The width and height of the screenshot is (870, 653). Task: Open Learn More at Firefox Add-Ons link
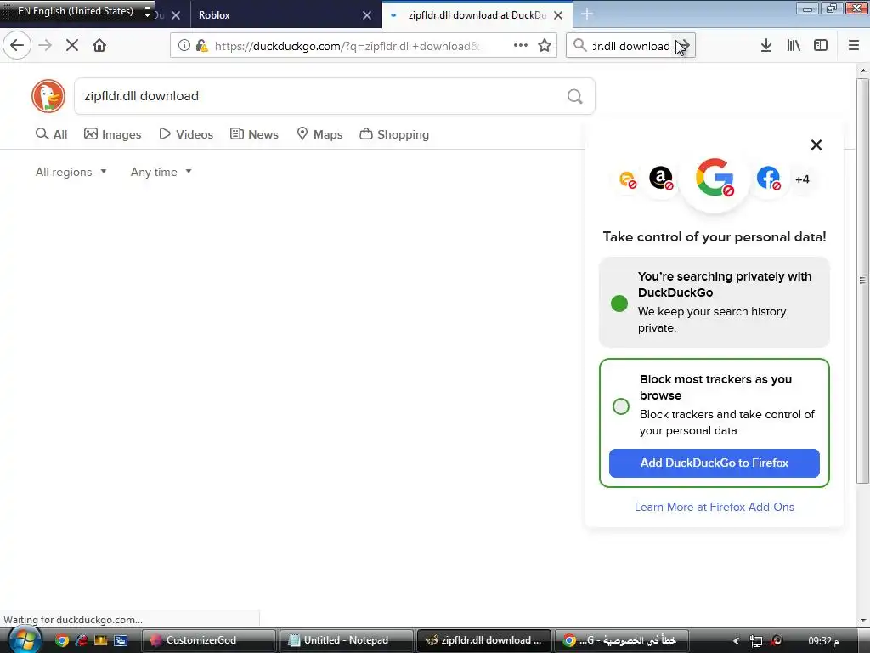(714, 507)
